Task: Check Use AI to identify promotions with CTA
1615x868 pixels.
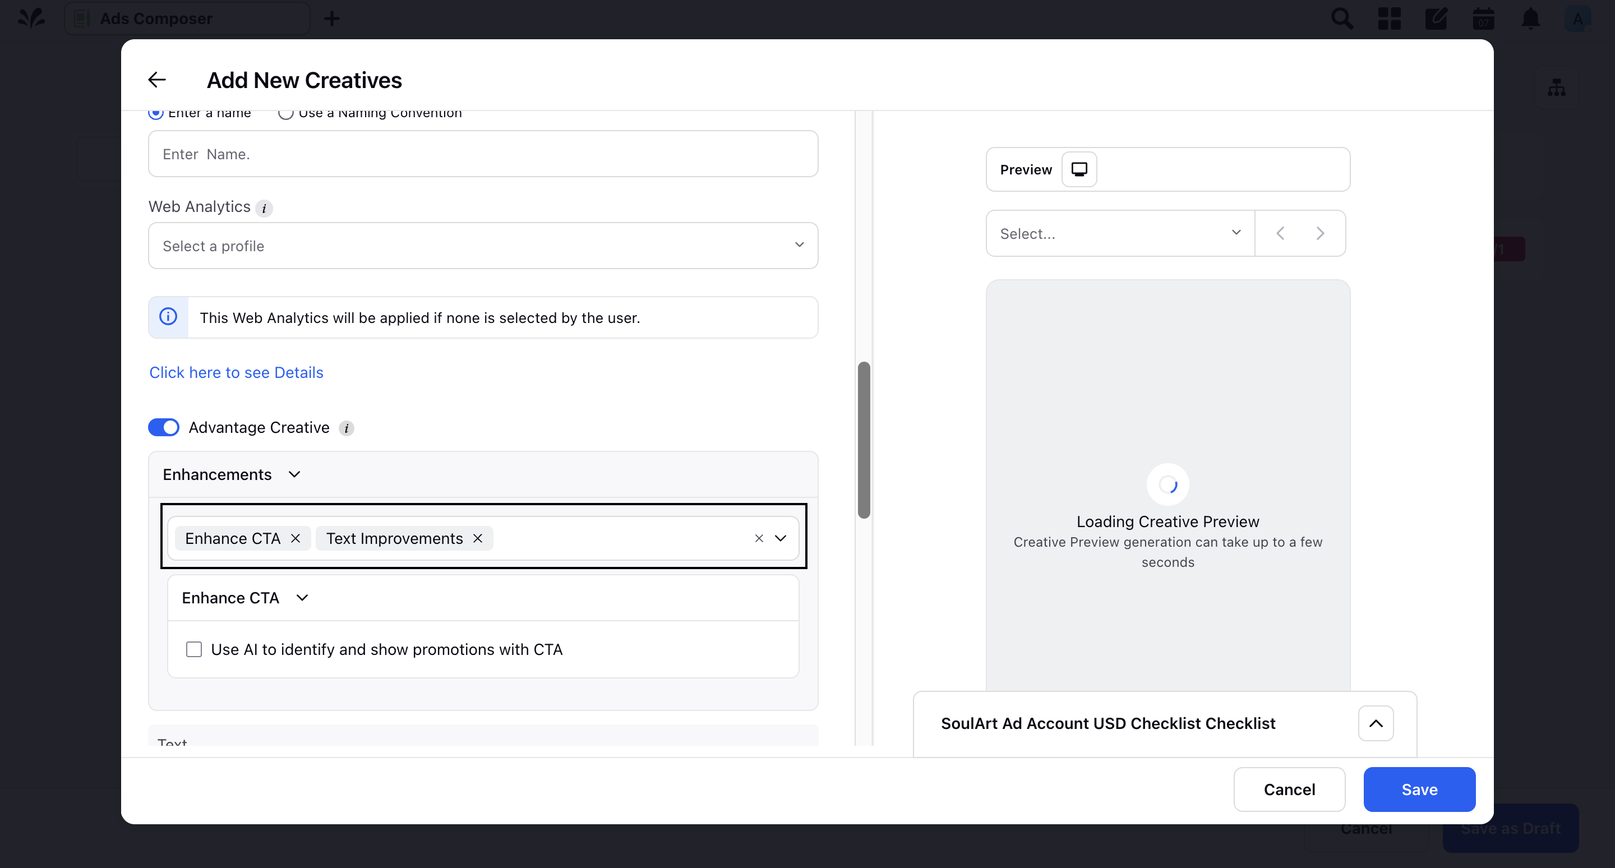Action: [x=193, y=649]
